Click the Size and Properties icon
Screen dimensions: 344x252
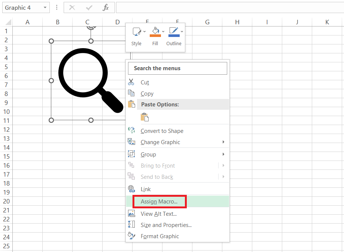pos(131,225)
